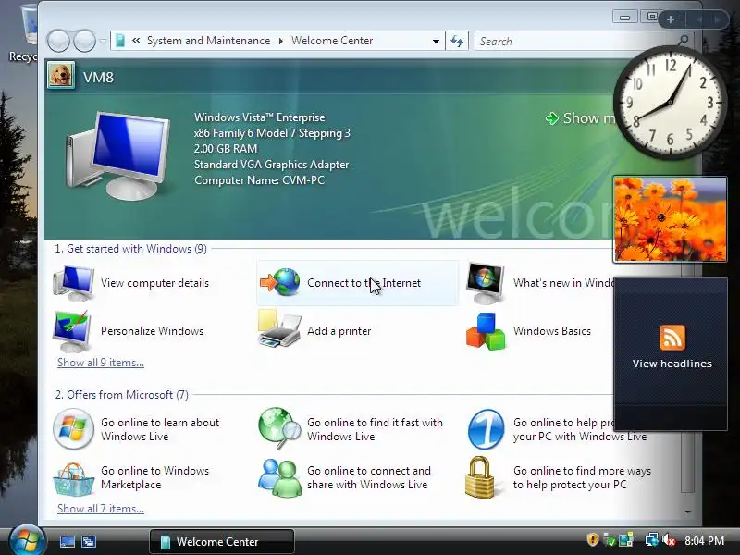The width and height of the screenshot is (740, 555).
Task: Select the gold padlock protect PC icon
Action: click(479, 477)
